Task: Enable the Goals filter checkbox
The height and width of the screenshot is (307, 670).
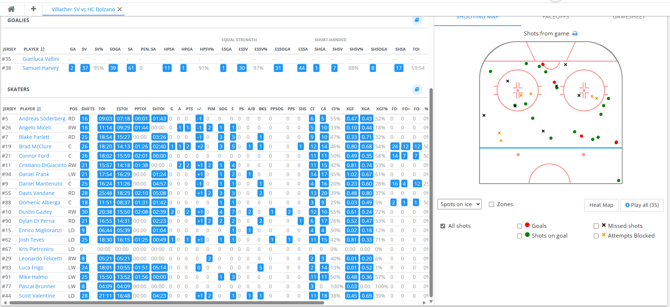Action: (519, 226)
